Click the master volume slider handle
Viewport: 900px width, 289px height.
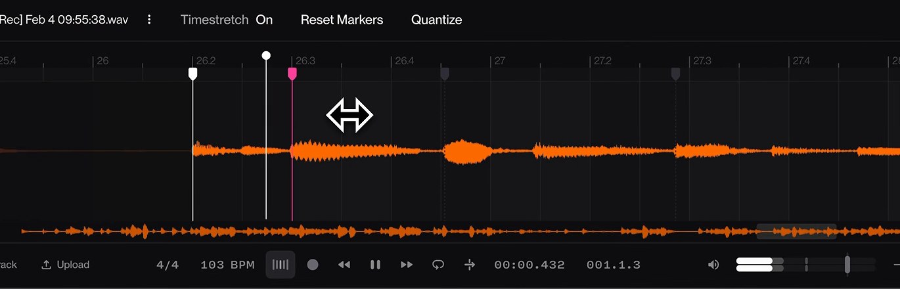point(847,264)
